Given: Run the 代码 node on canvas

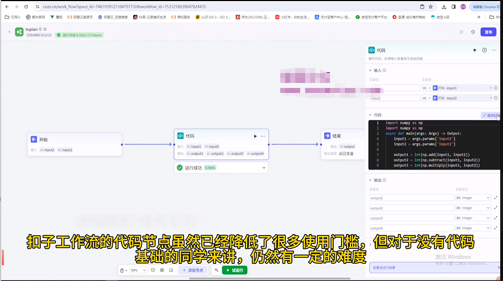Looking at the screenshot, I should point(255,136).
